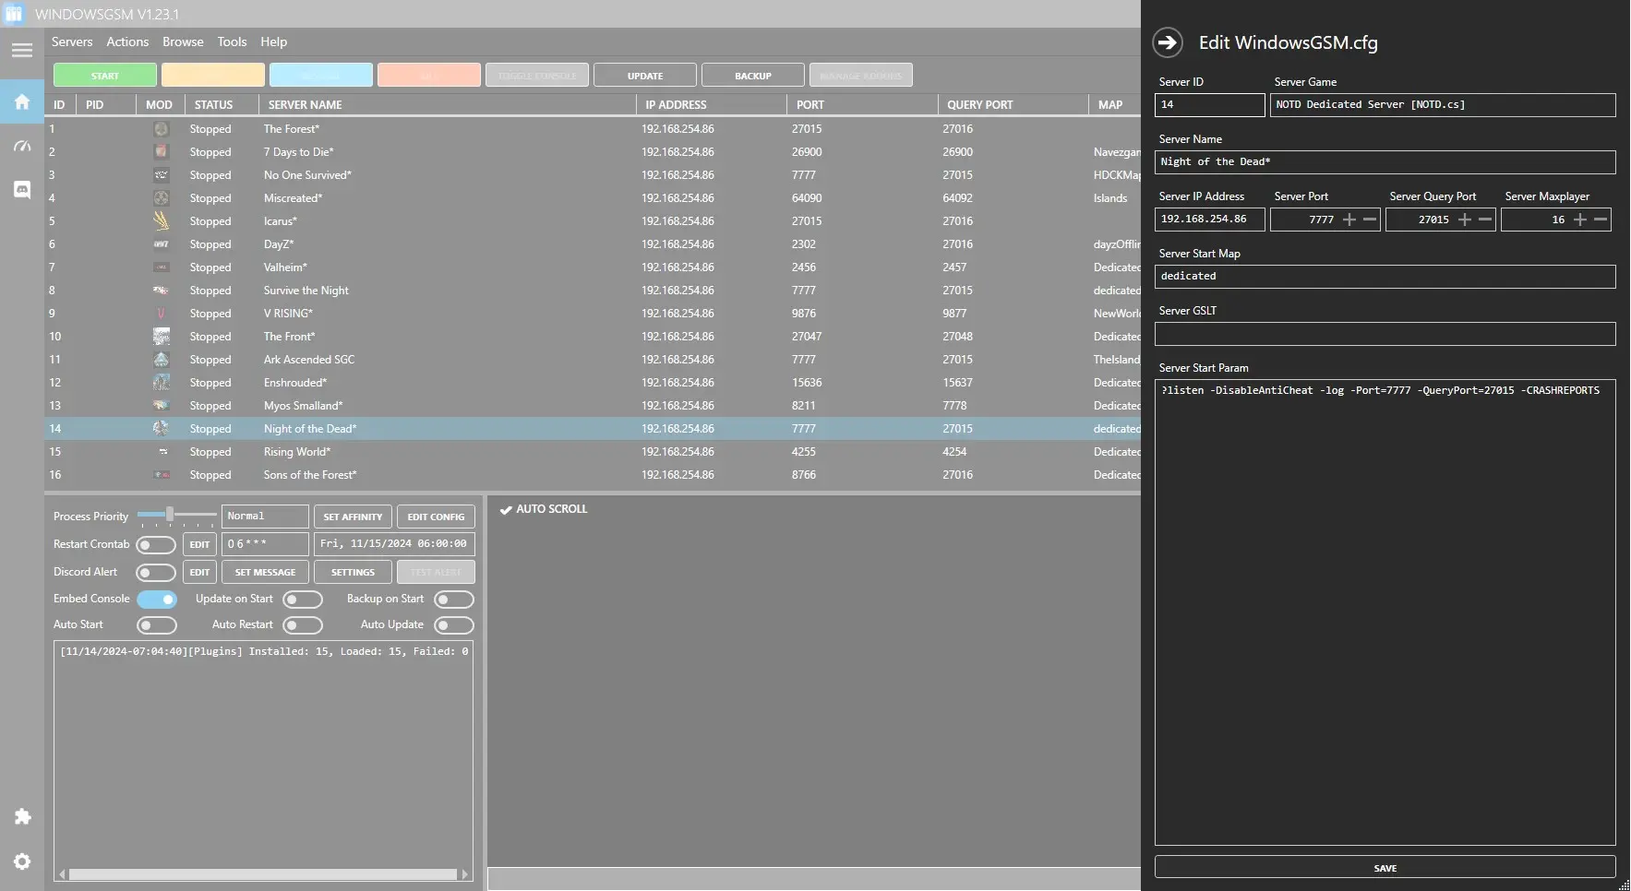Open the Tools menu
Image resolution: width=1631 pixels, height=891 pixels.
[232, 42]
